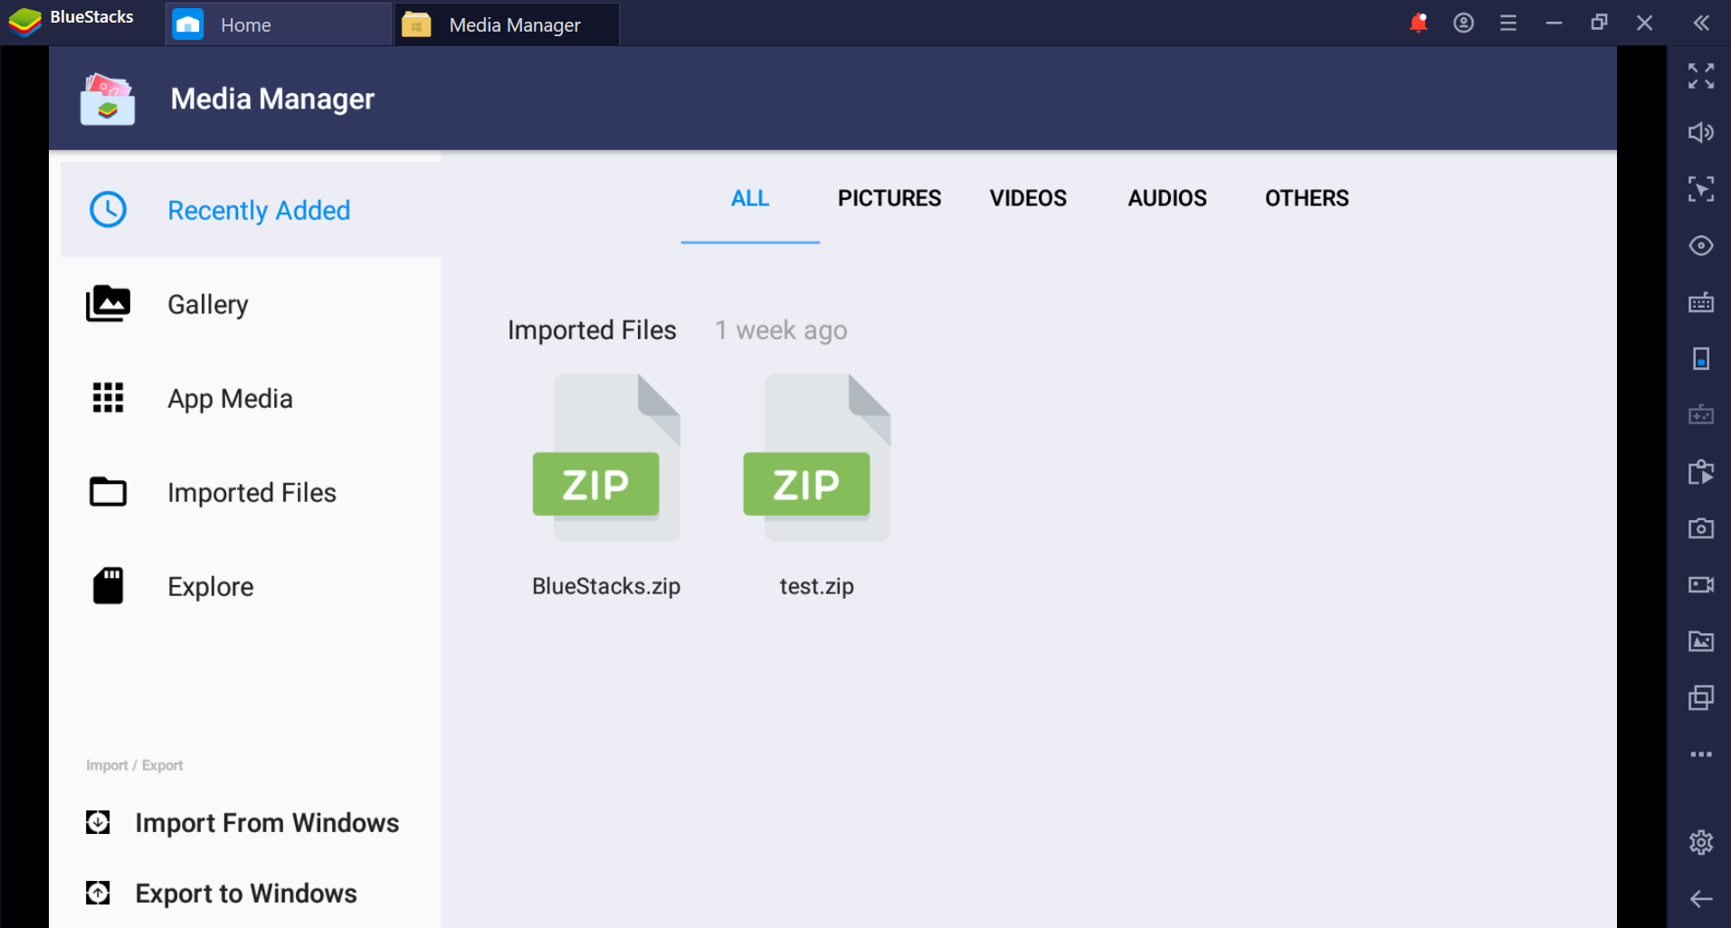Open the Recently Added label
The width and height of the screenshot is (1731, 928).
[x=259, y=211]
